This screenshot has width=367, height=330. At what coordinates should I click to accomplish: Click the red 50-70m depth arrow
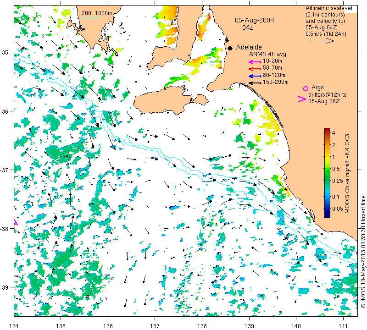tap(255, 69)
